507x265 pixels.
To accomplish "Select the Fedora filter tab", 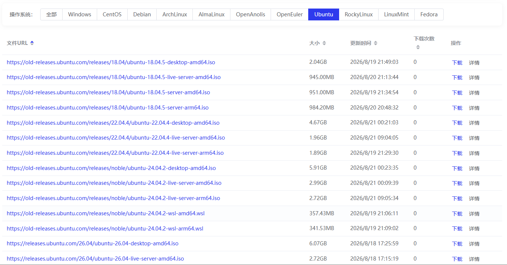I will [x=429, y=14].
